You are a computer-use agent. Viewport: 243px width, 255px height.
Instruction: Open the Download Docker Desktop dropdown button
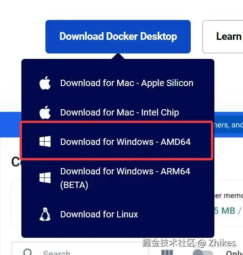(118, 37)
